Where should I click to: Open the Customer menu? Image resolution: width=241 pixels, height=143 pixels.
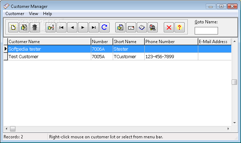tap(15, 14)
